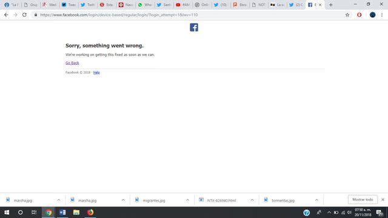The width and height of the screenshot is (388, 218).
Task: Expand options for migrantes.jpg download
Action: (187, 200)
